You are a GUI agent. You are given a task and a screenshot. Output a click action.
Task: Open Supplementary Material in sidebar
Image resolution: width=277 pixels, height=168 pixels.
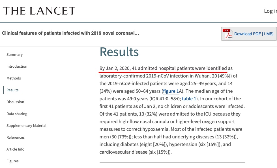(26, 125)
